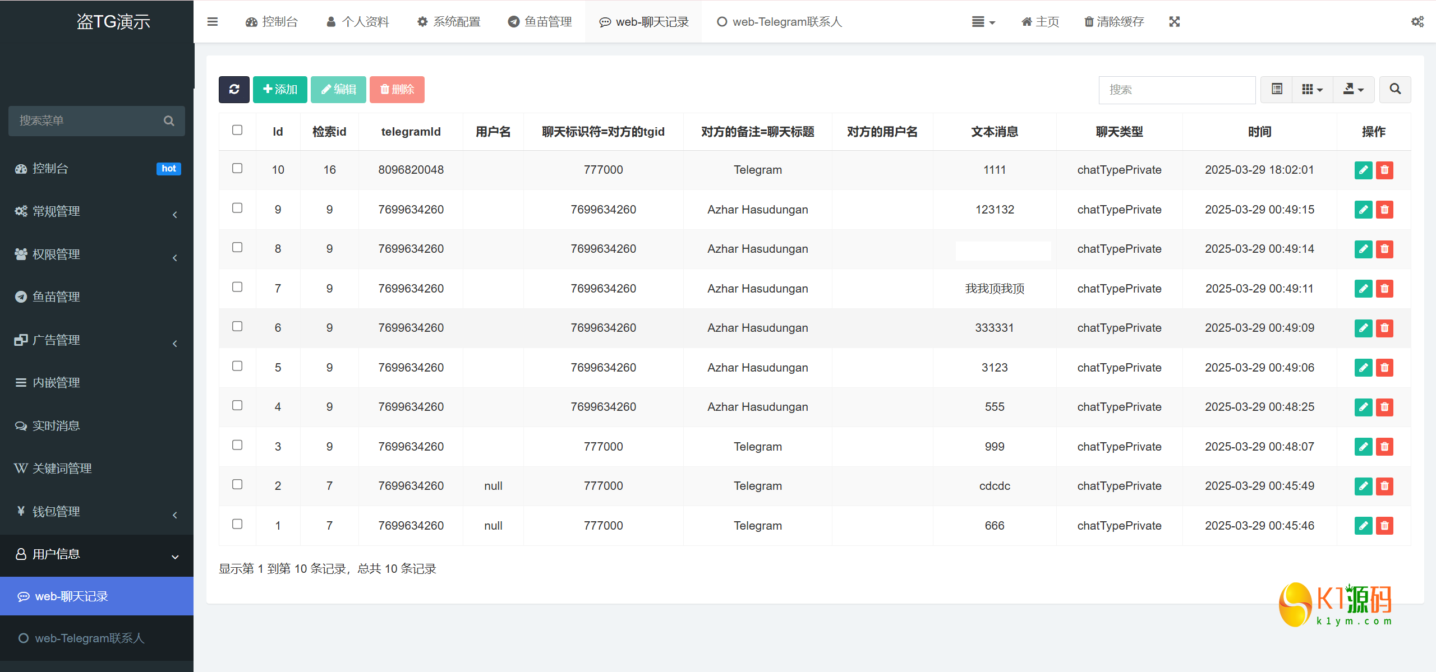Switch to the web-Telegram联系人 tab
1436x672 pixels.
(779, 21)
